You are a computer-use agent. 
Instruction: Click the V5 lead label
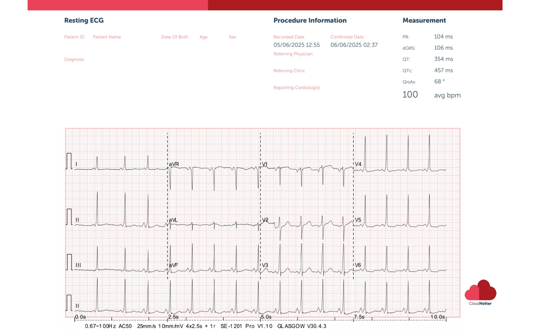tap(358, 220)
